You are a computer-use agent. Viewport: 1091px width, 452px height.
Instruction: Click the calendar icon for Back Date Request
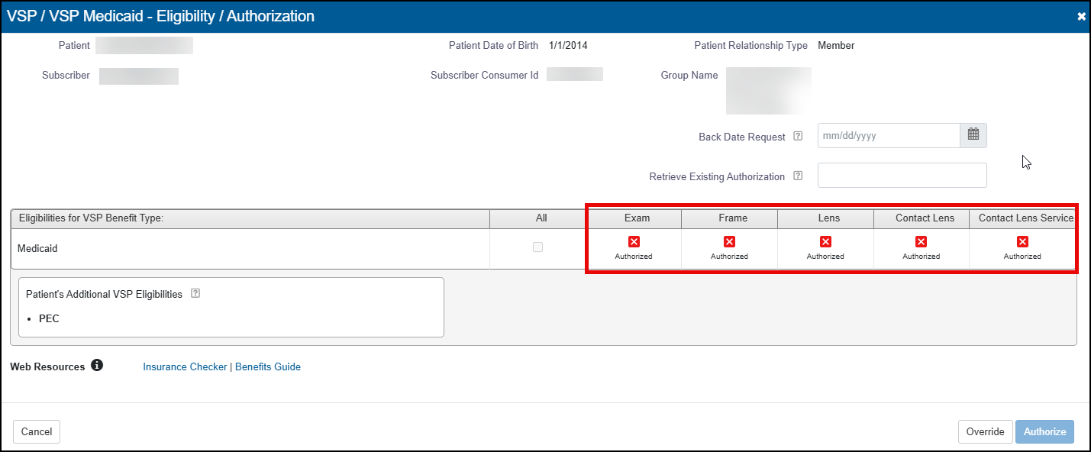click(x=973, y=135)
